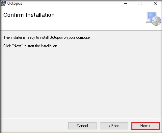Click separator line above the button row
This screenshot has height=133, width=162.
pos(81,118)
